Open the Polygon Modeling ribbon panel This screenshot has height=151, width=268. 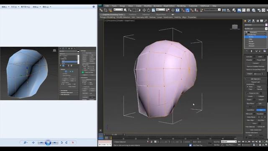(108, 17)
